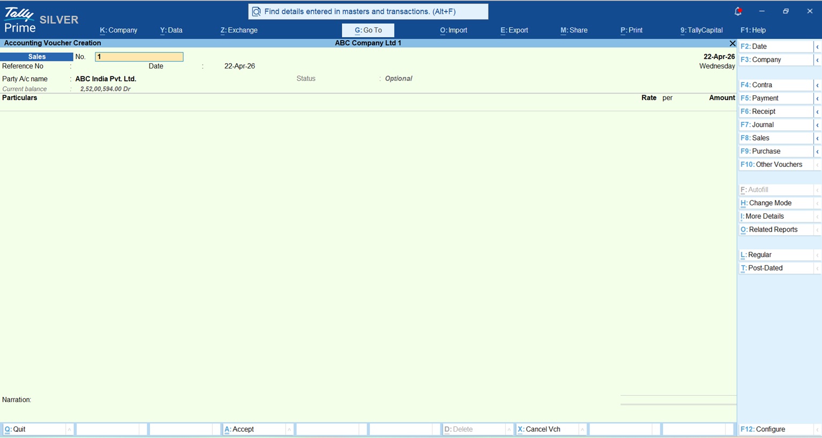Open the M: Share menu

[574, 30]
